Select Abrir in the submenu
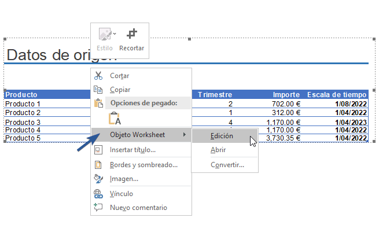This screenshot has width=379, height=225. pos(225,150)
